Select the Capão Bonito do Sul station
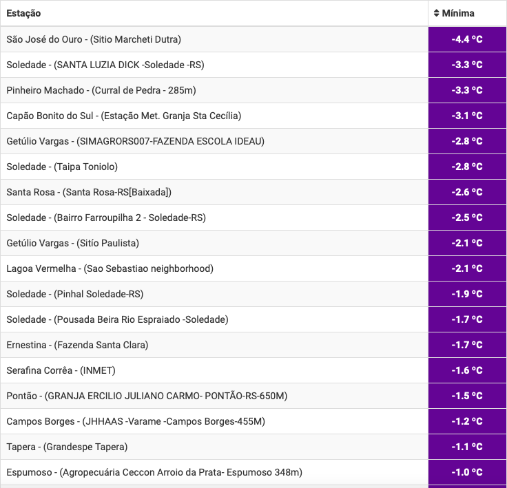This screenshot has height=488, width=507. click(x=124, y=116)
